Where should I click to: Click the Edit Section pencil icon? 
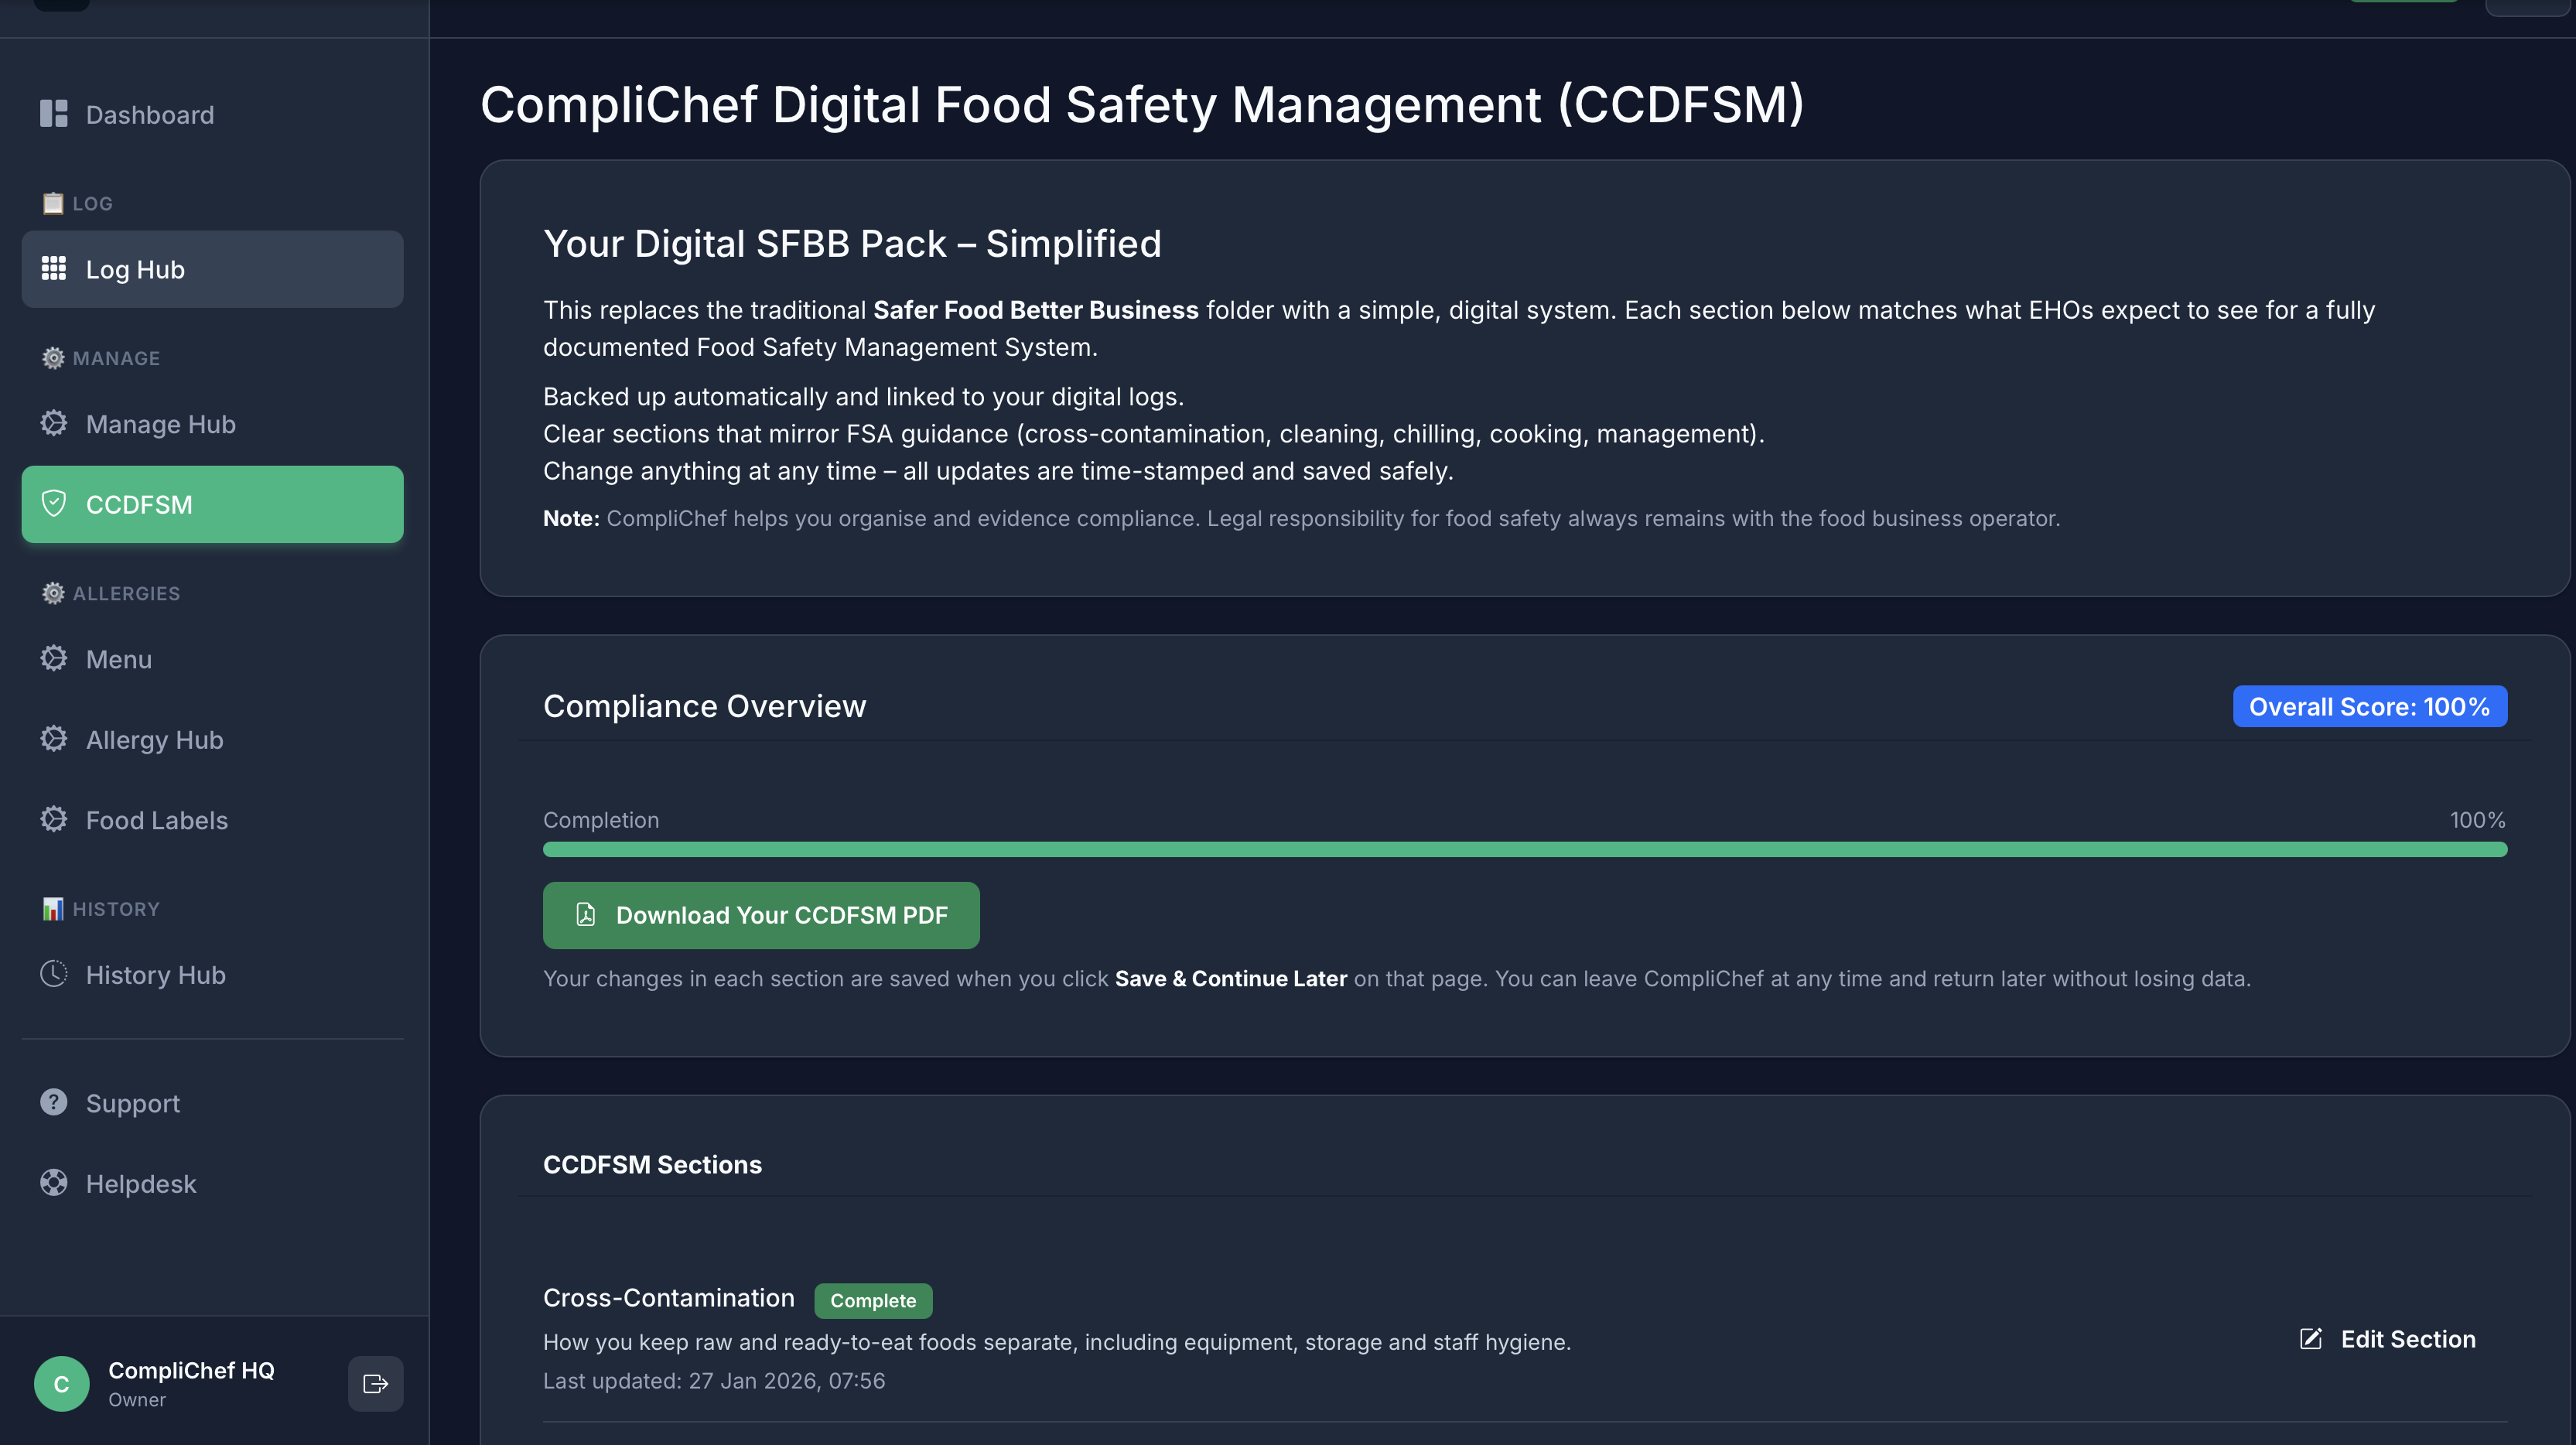(x=2310, y=1339)
